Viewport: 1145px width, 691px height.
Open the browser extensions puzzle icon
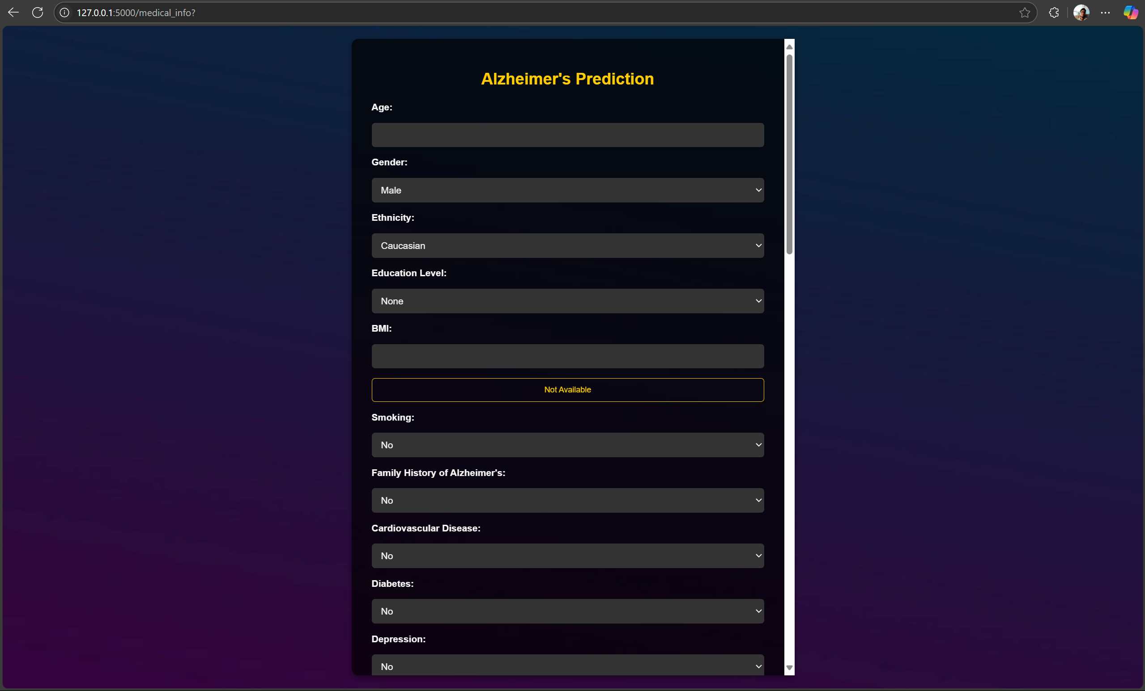point(1054,13)
